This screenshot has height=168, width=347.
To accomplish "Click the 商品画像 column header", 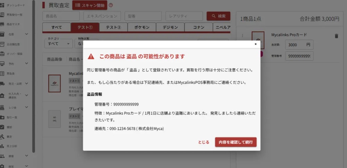I will [54, 59].
